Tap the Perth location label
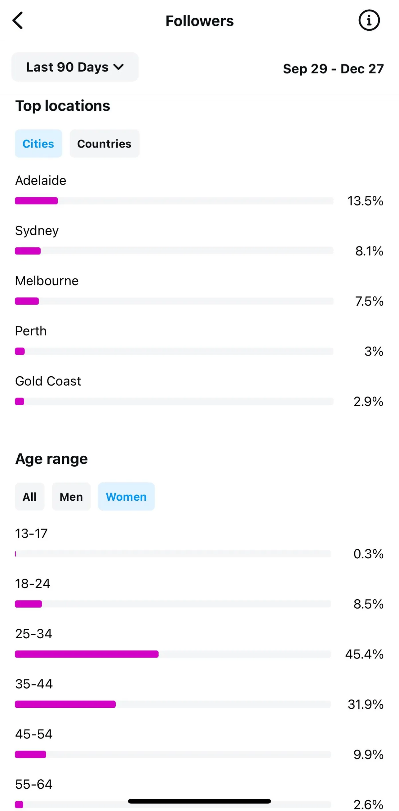The height and width of the screenshot is (811, 399). [31, 331]
